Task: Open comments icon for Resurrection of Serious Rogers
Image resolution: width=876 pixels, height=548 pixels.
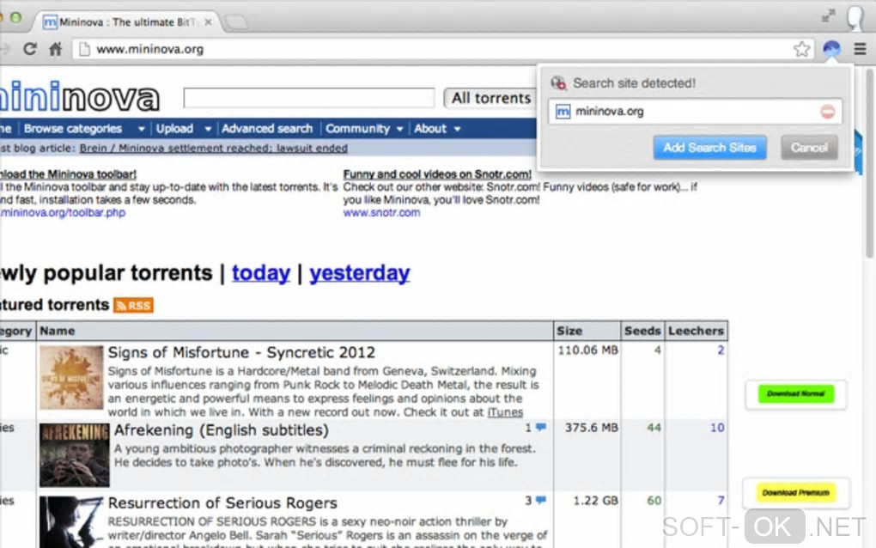Action: coord(541,500)
